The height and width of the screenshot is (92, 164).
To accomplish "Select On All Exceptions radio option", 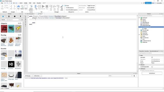I will 65,8.
